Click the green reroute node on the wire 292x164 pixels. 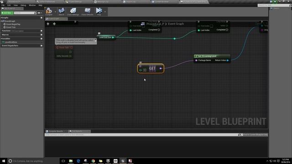[174, 39]
